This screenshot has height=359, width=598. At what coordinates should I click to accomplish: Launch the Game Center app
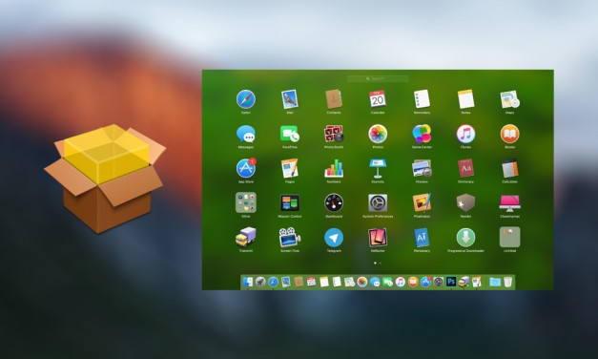(422, 134)
